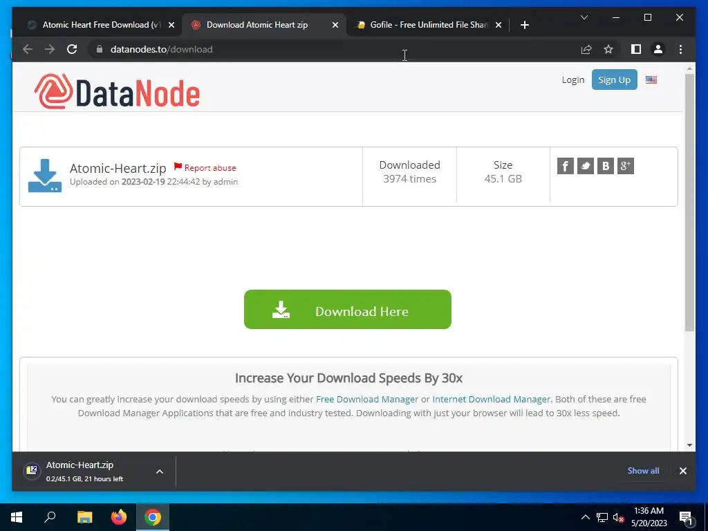Click the datanodes.to address bar
Image resolution: width=708 pixels, height=531 pixels.
pyautogui.click(x=334, y=49)
